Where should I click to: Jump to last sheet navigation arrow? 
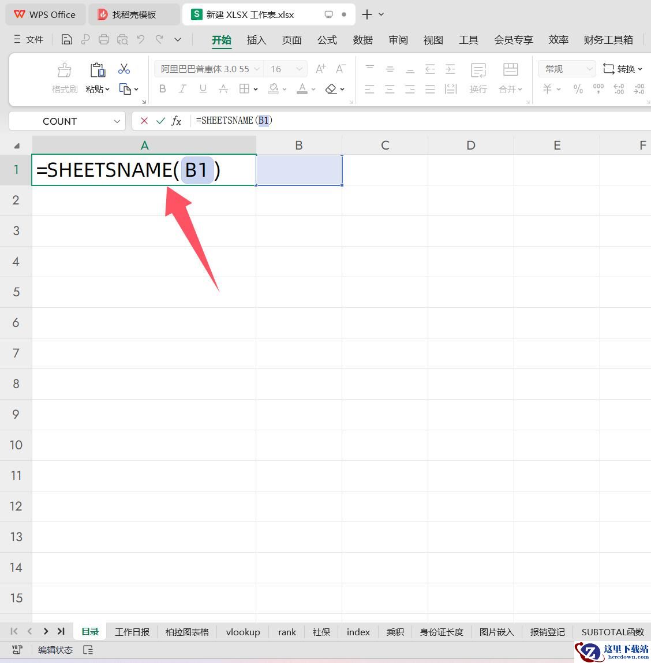coord(61,631)
